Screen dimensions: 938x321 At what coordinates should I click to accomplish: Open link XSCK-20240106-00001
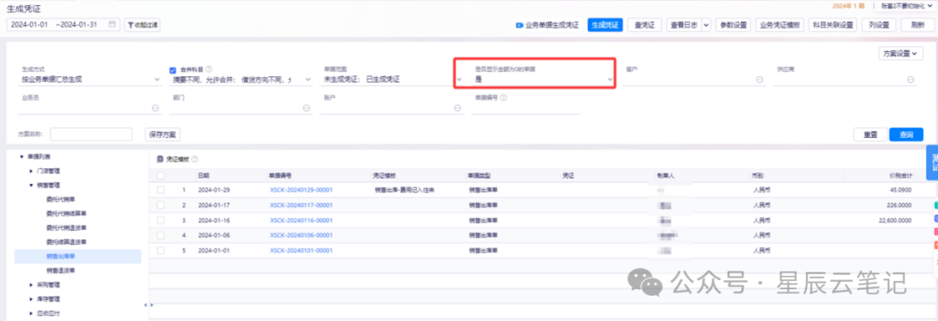point(301,235)
